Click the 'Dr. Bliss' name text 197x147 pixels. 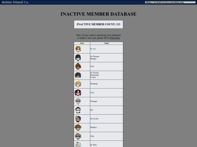(93, 145)
